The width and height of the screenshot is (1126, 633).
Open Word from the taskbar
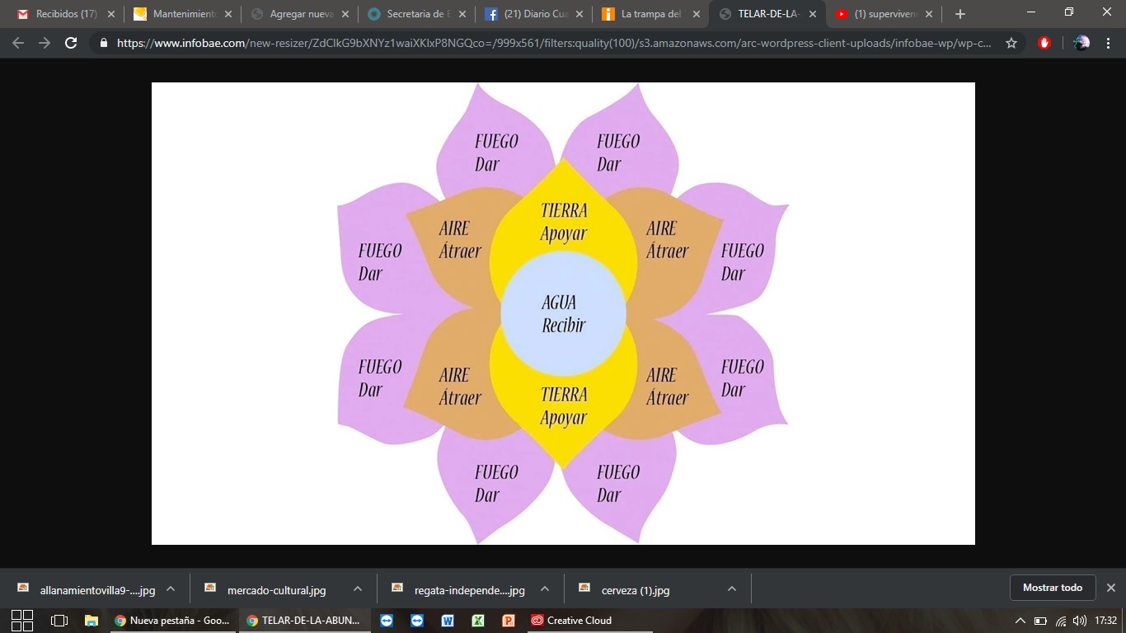(448, 621)
